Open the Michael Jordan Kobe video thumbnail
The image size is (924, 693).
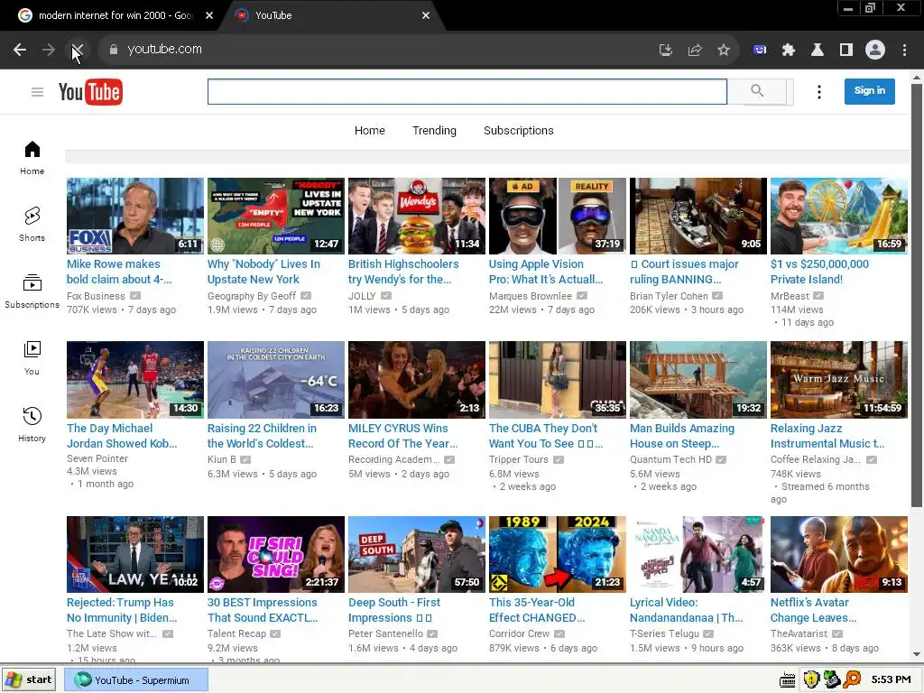point(135,380)
